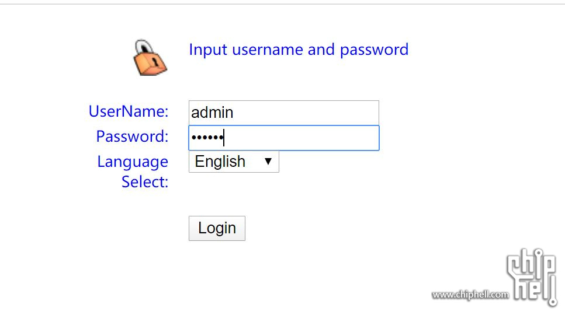Click the "Select:" word under Language
Screen dimensions: 565x315
pos(145,182)
